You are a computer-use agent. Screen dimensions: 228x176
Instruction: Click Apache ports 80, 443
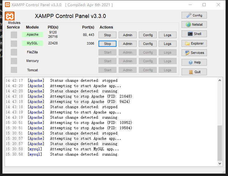click(x=89, y=35)
